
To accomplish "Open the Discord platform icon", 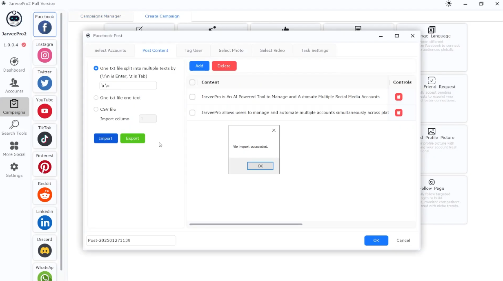I will [45, 250].
